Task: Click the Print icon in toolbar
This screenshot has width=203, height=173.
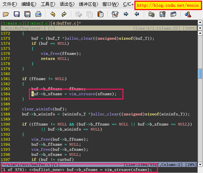Action: click(x=38, y=14)
